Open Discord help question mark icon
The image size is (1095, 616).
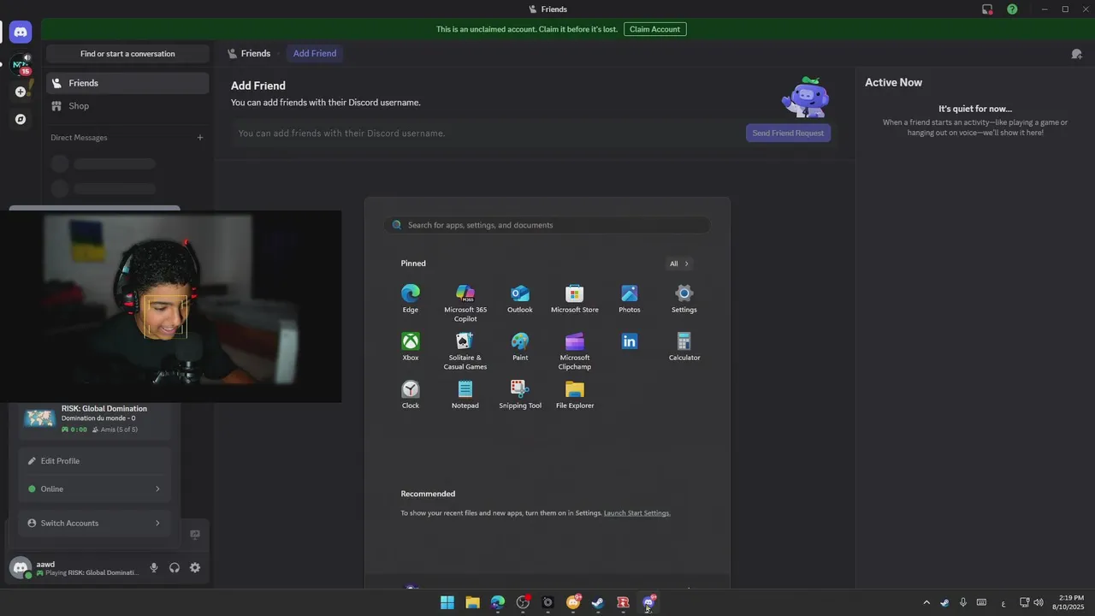coord(1012,9)
